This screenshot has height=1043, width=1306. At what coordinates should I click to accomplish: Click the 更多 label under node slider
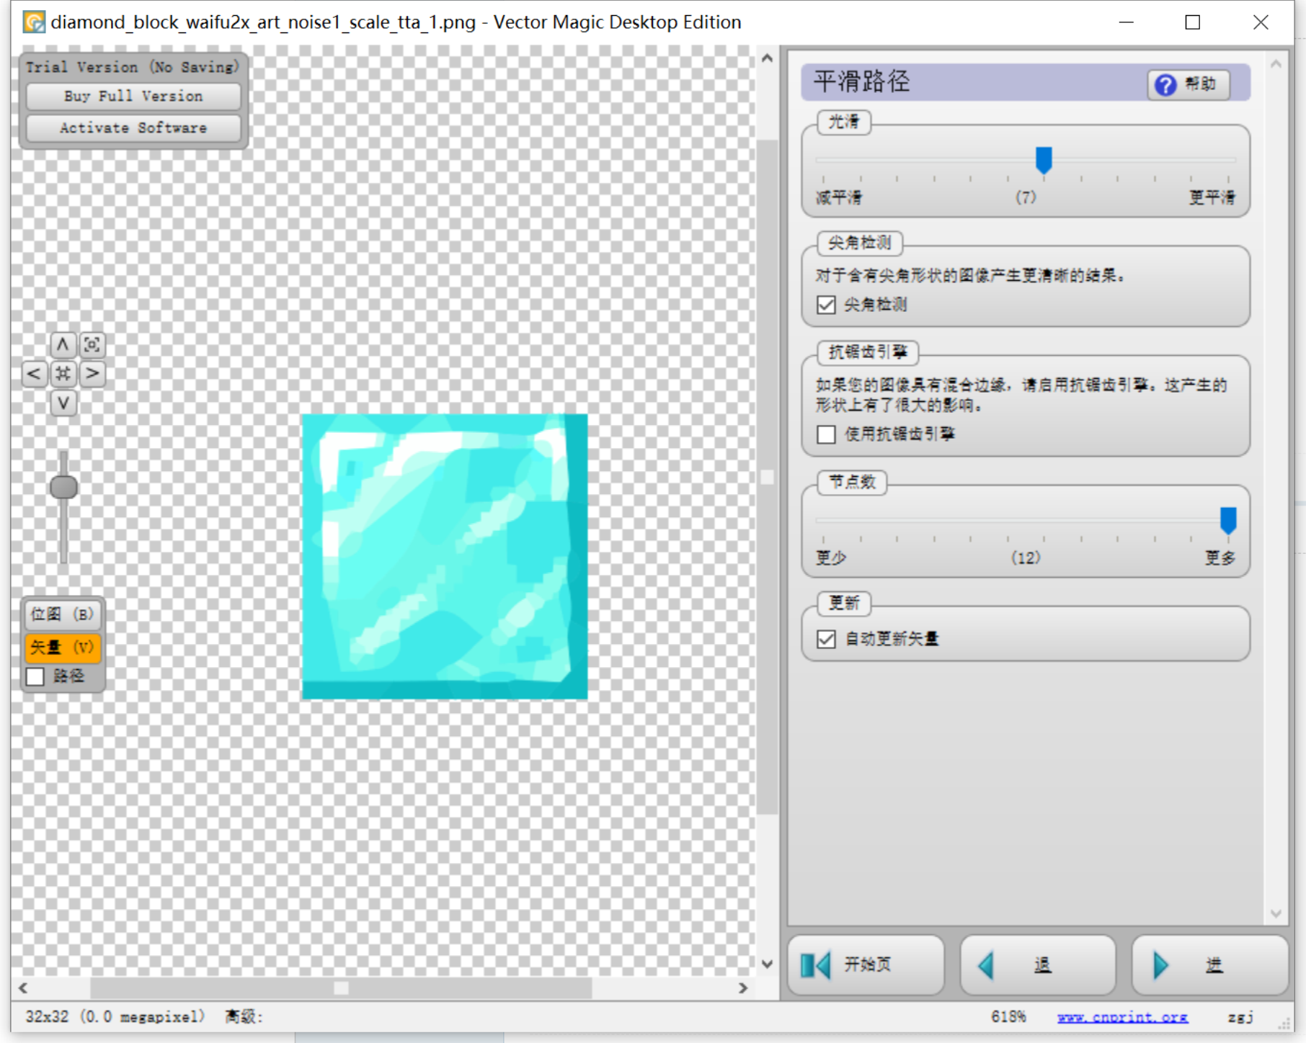point(1220,558)
